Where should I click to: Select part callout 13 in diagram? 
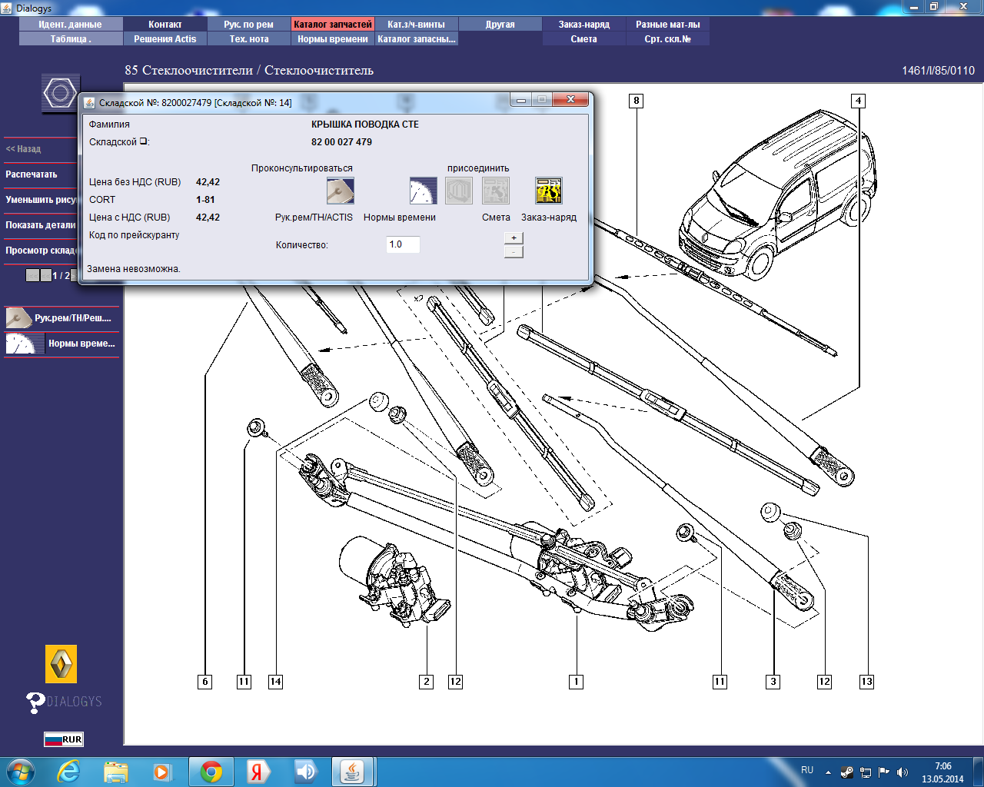(x=867, y=682)
